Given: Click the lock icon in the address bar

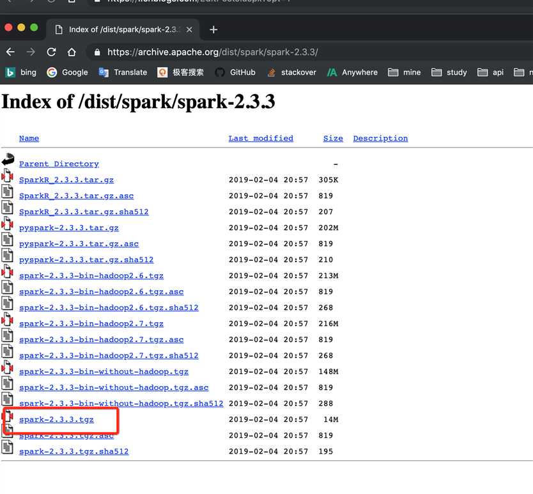Looking at the screenshot, I should 97,52.
